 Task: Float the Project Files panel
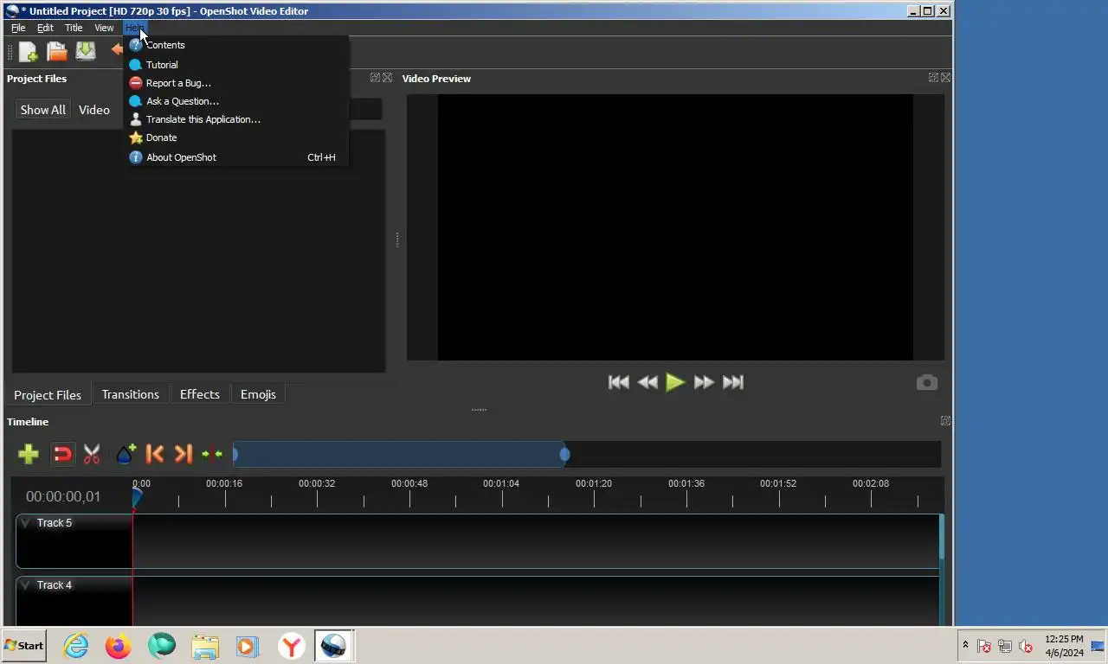tap(375, 78)
